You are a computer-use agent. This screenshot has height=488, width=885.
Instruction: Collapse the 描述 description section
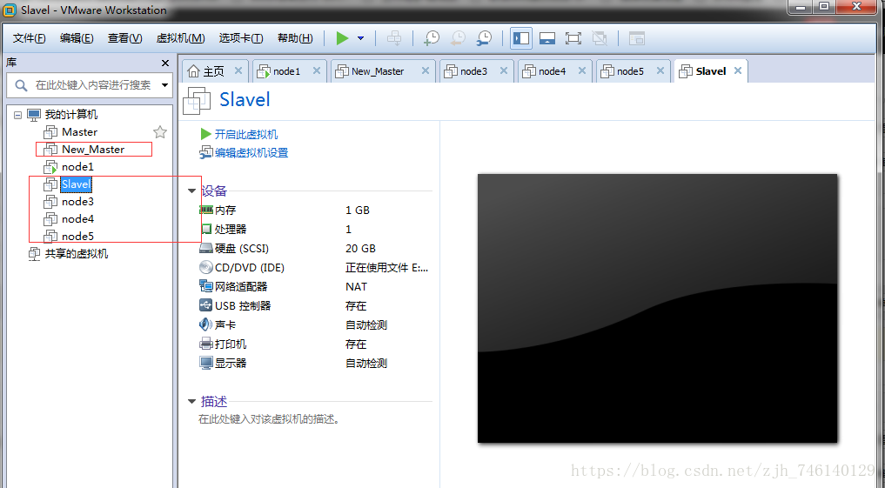(192, 402)
